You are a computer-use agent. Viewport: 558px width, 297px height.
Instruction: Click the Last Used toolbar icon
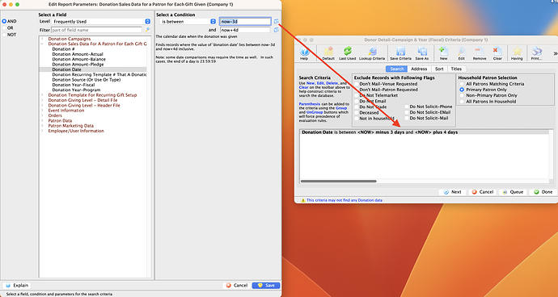[x=347, y=53]
